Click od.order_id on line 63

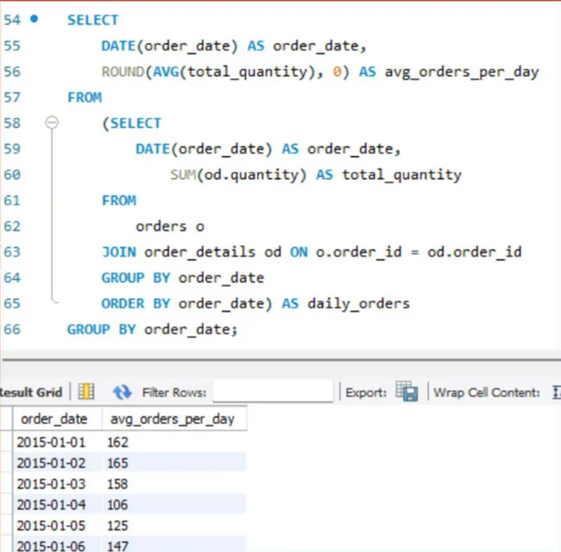[x=475, y=252]
